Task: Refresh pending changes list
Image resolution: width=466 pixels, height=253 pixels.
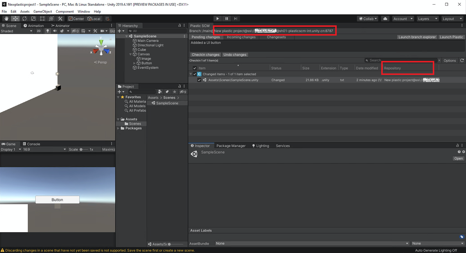Action: [462, 60]
